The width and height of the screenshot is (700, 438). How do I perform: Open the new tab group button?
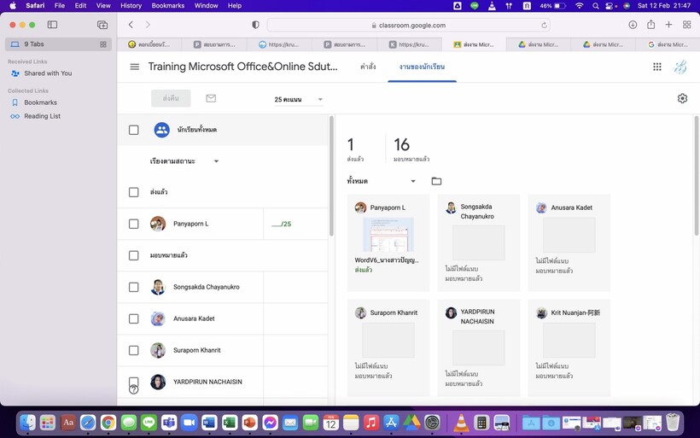pos(102,25)
